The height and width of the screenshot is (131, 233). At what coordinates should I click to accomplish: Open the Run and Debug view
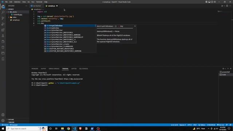point(3,24)
